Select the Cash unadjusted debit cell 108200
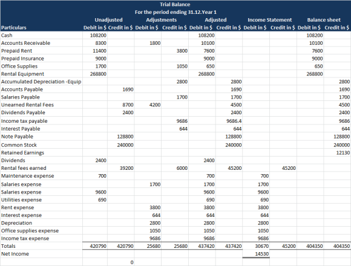The height and width of the screenshot is (266, 351). (95, 35)
